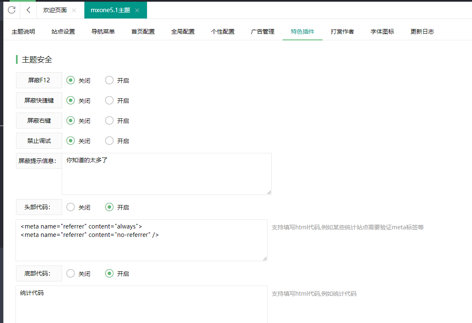Set 屏蔽F12 to 关闭
The width and height of the screenshot is (472, 323).
(71, 80)
